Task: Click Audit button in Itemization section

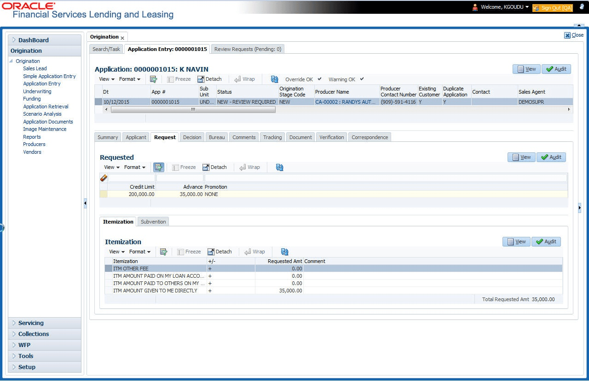Action: tap(546, 241)
